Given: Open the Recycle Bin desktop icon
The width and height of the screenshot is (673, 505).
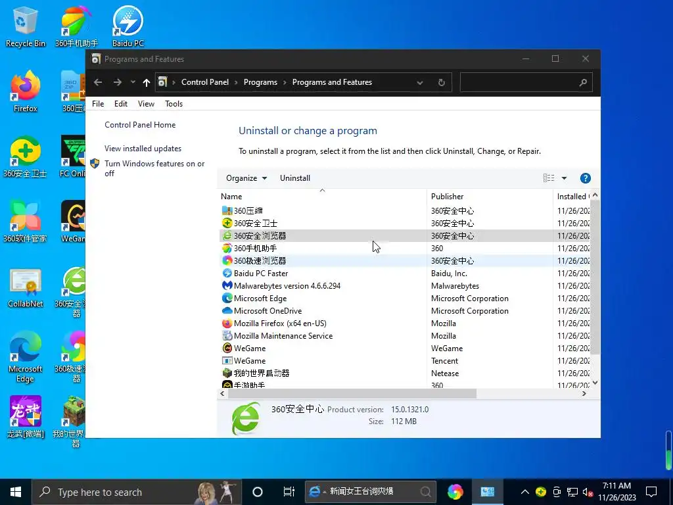Looking at the screenshot, I should (26, 26).
